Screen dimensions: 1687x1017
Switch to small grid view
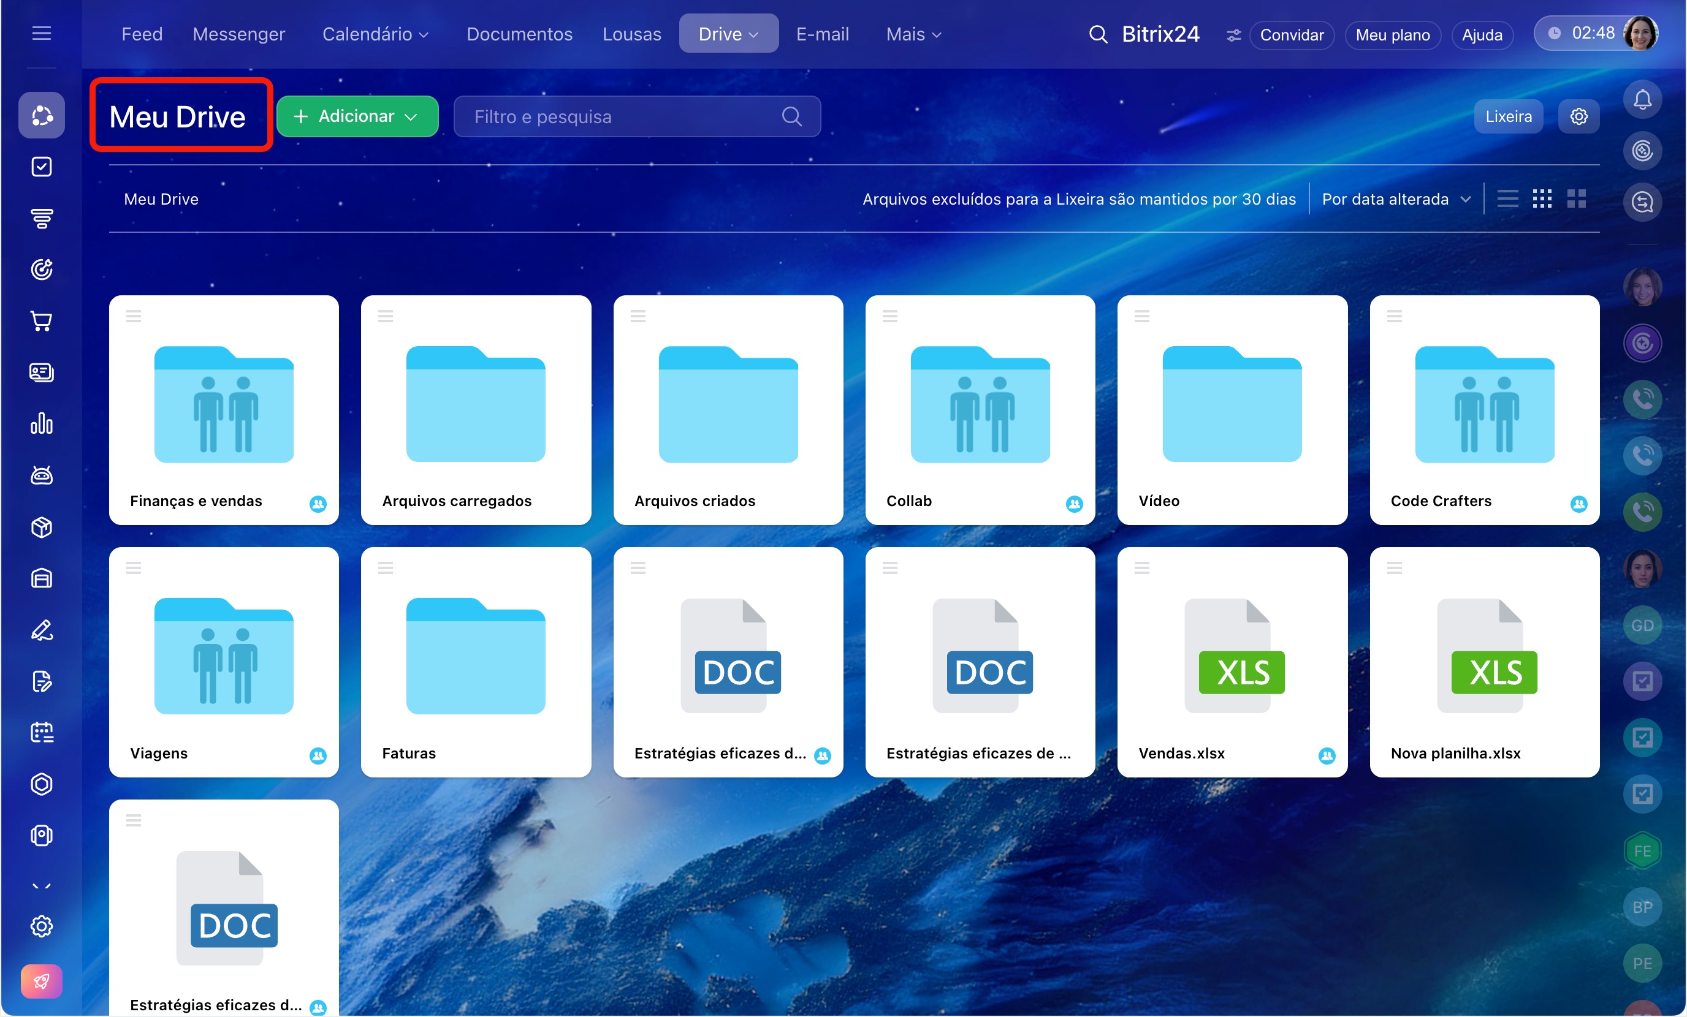tap(1542, 199)
